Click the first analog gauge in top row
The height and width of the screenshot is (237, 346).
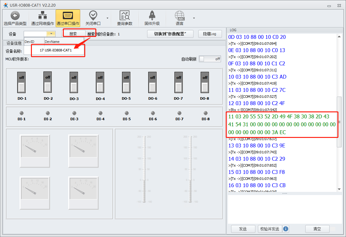tap(35, 151)
